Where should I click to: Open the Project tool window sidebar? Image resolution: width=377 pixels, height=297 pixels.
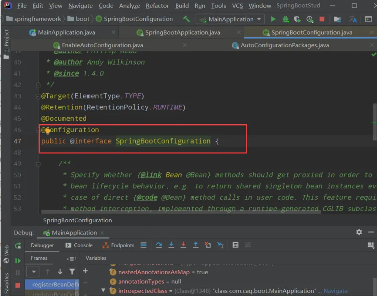[6, 44]
